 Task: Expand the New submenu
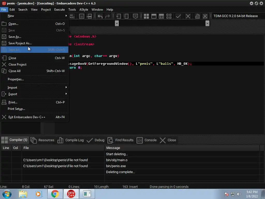click(34, 16)
